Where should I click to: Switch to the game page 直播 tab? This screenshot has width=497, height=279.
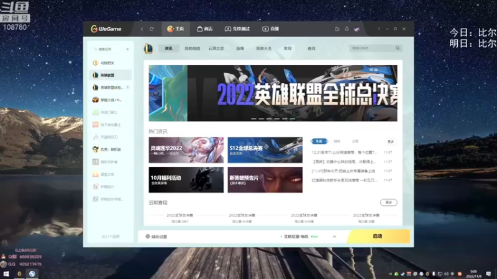(240, 48)
